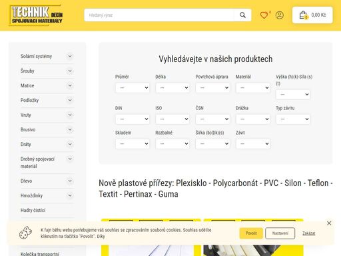This screenshot has width=341, height=256.
Task: Open the Typ závitu dropdown
Action: (293, 119)
